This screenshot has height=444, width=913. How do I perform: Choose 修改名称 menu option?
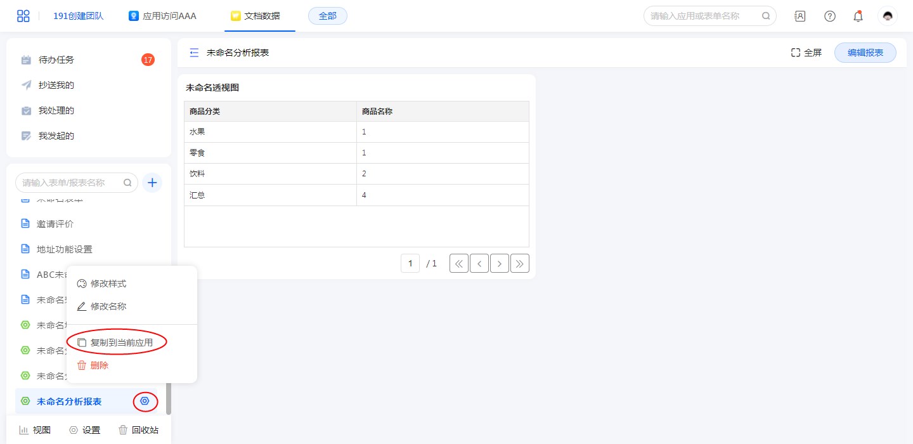pyautogui.click(x=108, y=306)
